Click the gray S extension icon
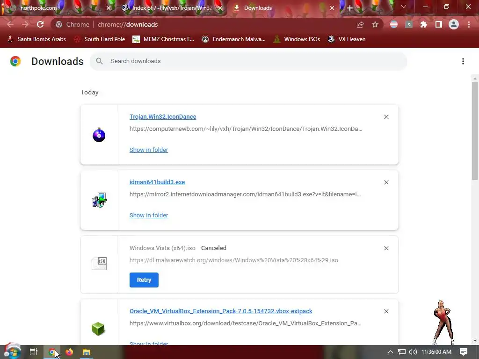This screenshot has width=479, height=359. click(409, 24)
